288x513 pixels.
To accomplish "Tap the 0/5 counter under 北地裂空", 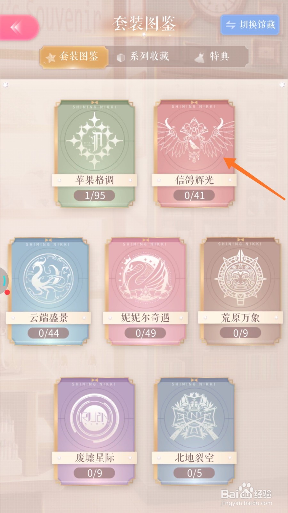I will pyautogui.click(x=194, y=473).
